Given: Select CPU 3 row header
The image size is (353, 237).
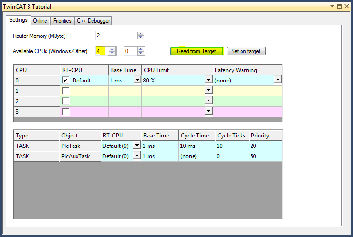Looking at the screenshot, I should pyautogui.click(x=37, y=111).
